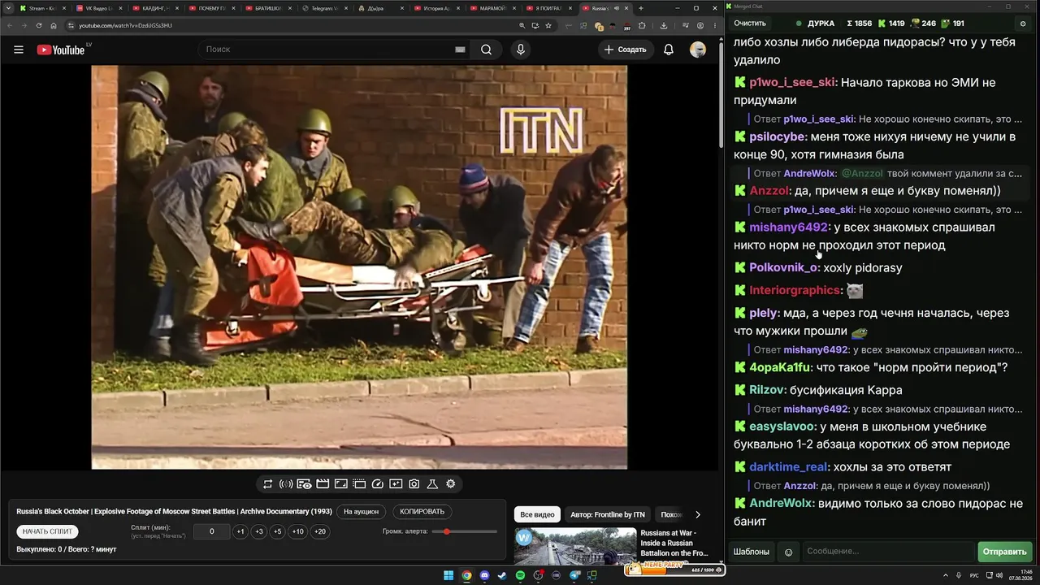Open browser home page
Viewport: 1040px width, 585px height.
click(x=54, y=25)
